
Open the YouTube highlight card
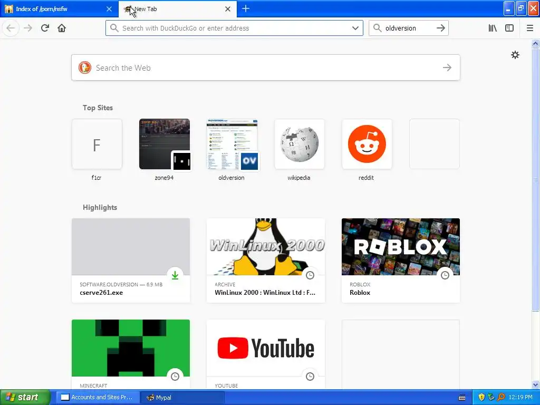266,354
